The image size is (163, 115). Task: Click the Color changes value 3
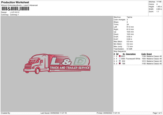click(127, 20)
